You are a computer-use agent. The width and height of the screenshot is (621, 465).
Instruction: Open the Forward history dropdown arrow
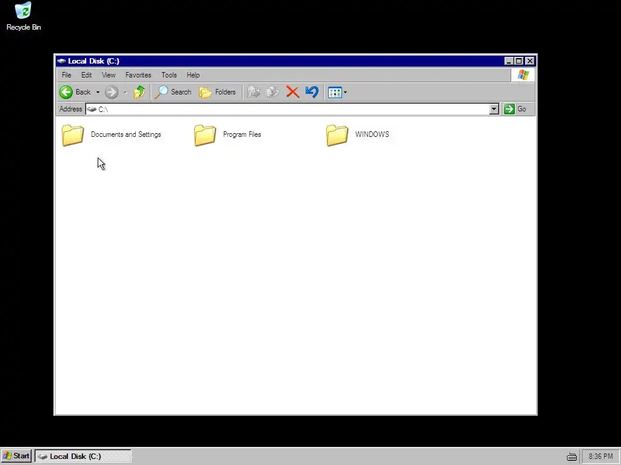click(x=126, y=93)
